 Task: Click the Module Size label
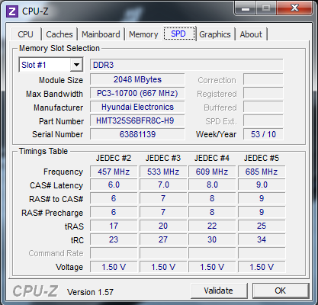(61, 80)
